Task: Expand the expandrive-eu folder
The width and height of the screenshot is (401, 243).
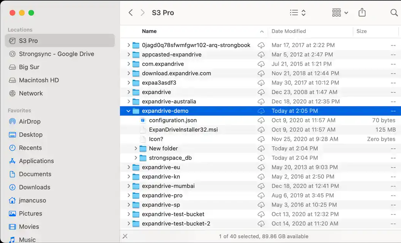Action: pyautogui.click(x=129, y=167)
